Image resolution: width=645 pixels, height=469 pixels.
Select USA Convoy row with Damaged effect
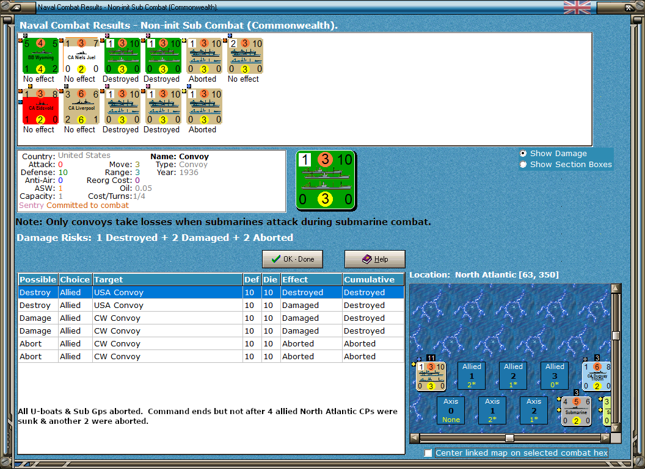click(x=211, y=305)
